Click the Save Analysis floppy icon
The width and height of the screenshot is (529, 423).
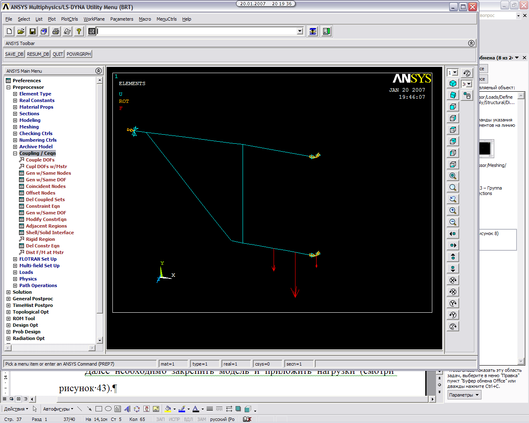(x=33, y=31)
